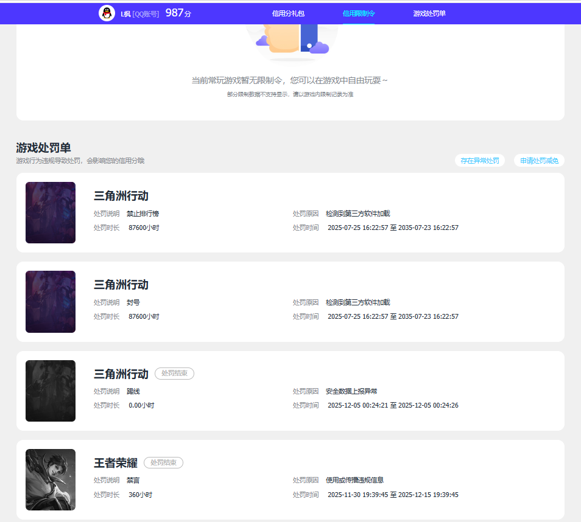Click the 禁止排行榜 penalty description
This screenshot has height=522, width=581.
coord(143,214)
